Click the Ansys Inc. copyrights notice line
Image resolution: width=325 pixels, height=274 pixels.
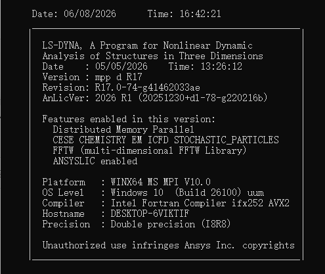tap(169, 245)
